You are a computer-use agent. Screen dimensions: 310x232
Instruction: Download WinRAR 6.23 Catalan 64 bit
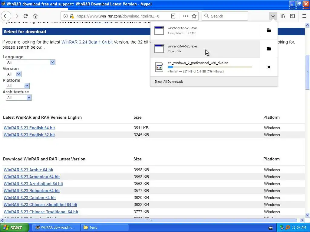[30, 198]
